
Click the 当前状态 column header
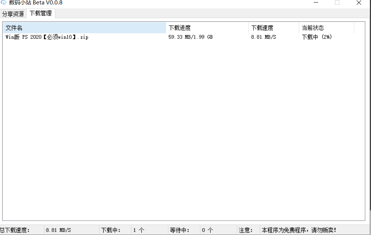327,28
